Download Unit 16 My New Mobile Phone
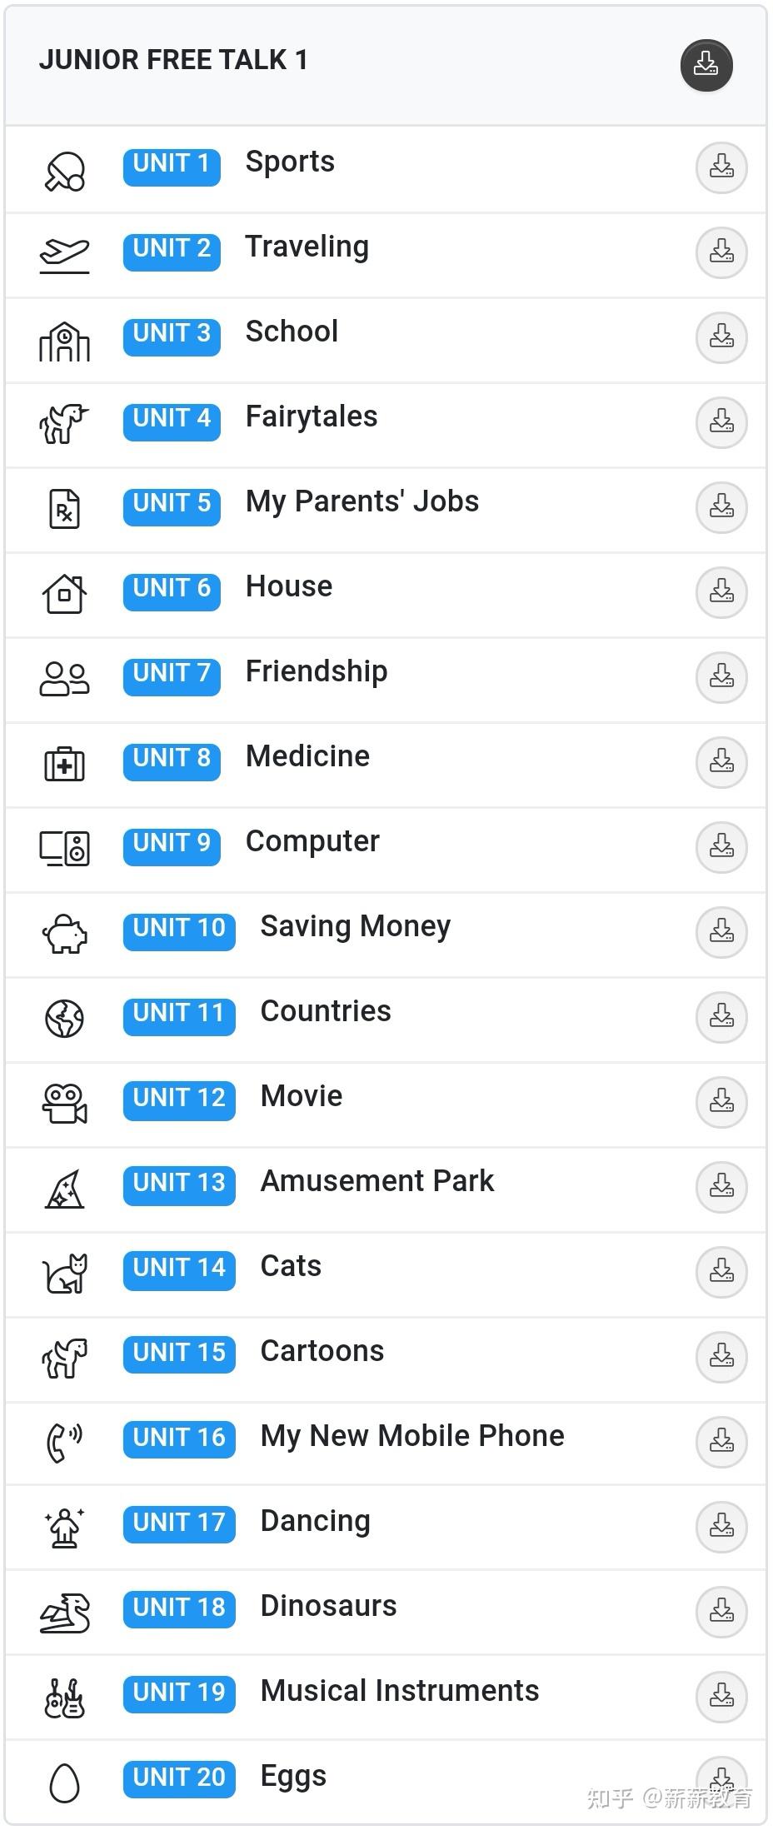 pos(721,1442)
